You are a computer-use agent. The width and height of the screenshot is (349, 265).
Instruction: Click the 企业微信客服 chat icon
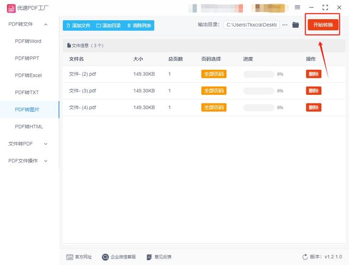coord(105,257)
